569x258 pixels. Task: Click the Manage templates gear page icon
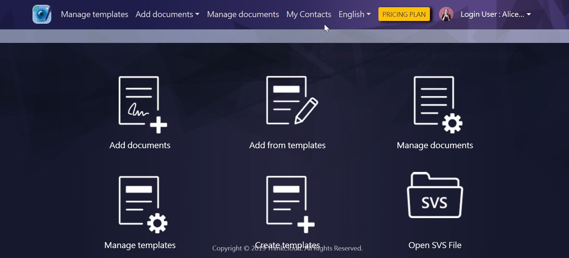[x=143, y=204]
